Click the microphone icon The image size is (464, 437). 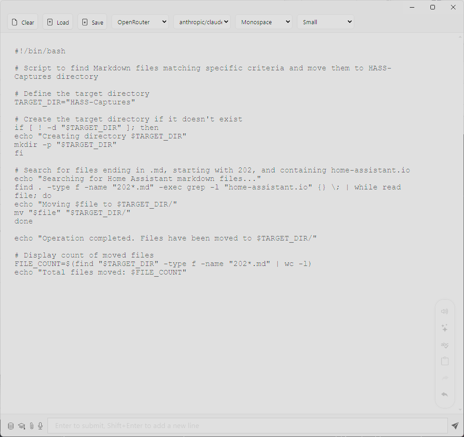pos(41,426)
